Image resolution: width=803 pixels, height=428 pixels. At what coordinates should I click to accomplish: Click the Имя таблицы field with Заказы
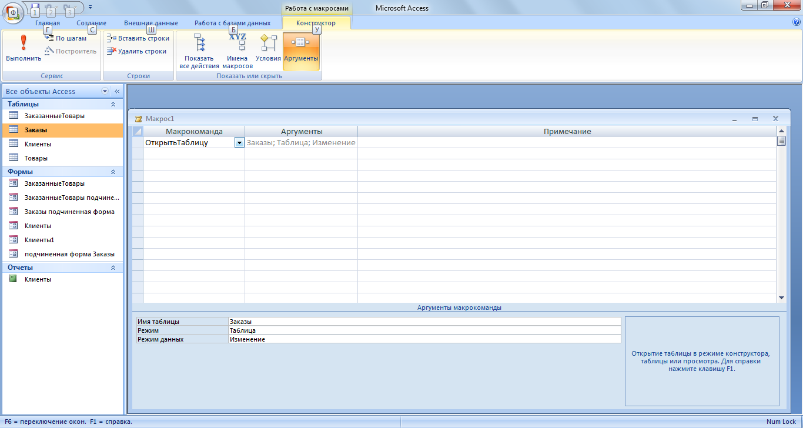(x=424, y=322)
